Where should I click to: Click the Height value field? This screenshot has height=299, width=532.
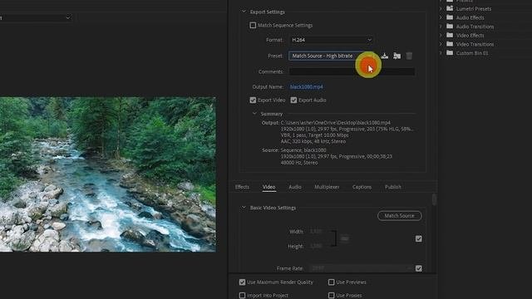tap(316, 246)
